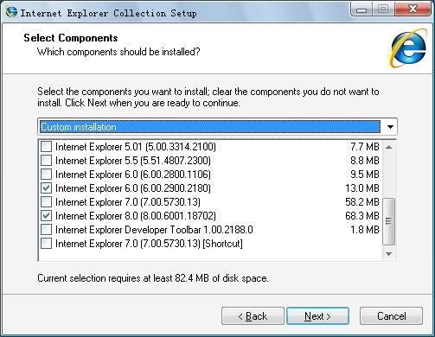Click 'Which components should be installed?' text

[x=118, y=52]
